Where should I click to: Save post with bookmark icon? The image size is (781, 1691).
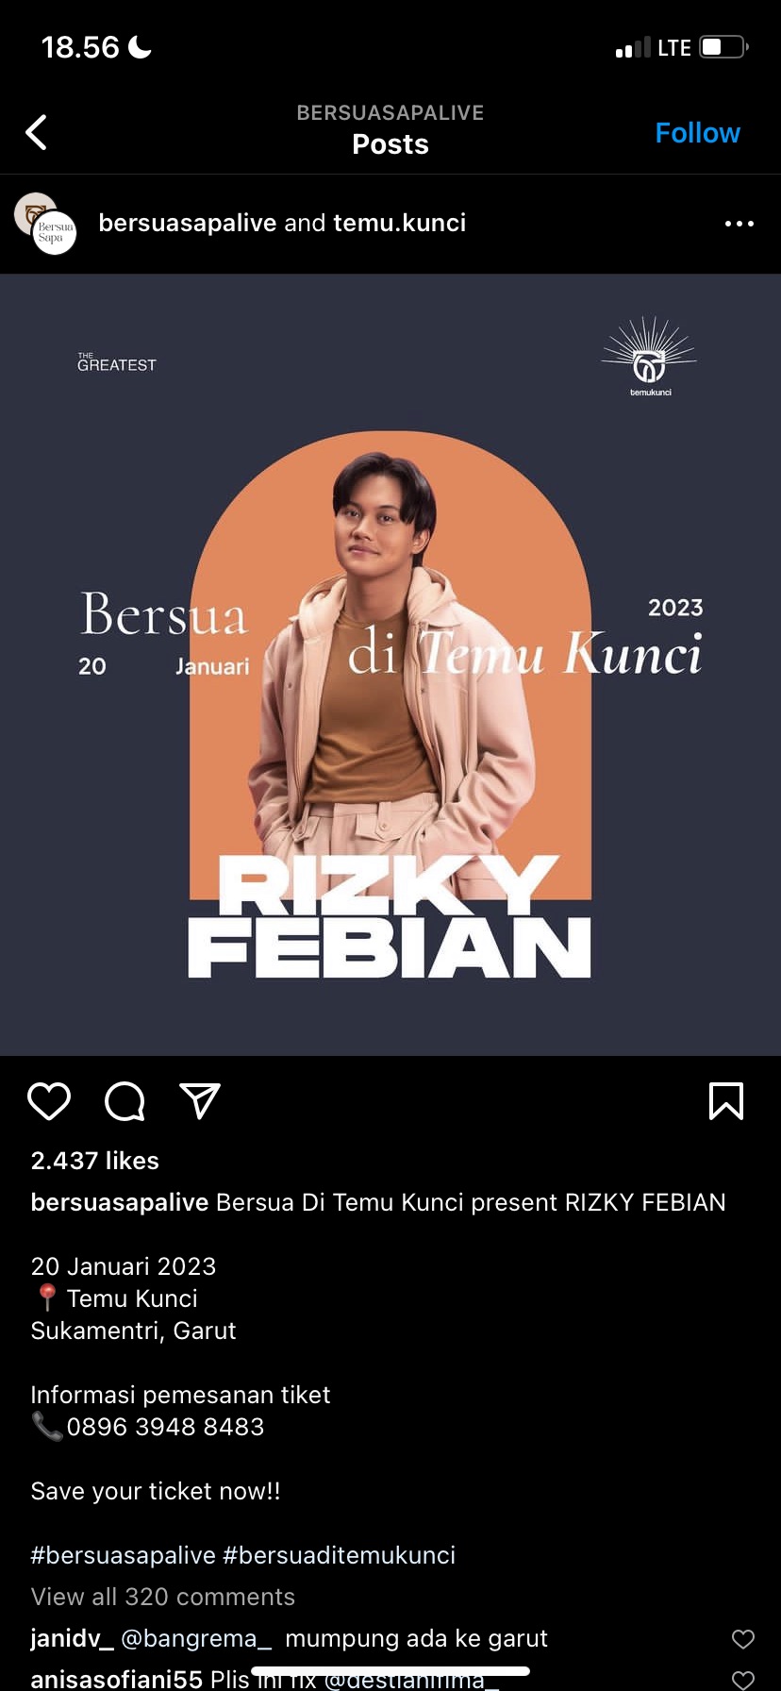tap(726, 1101)
